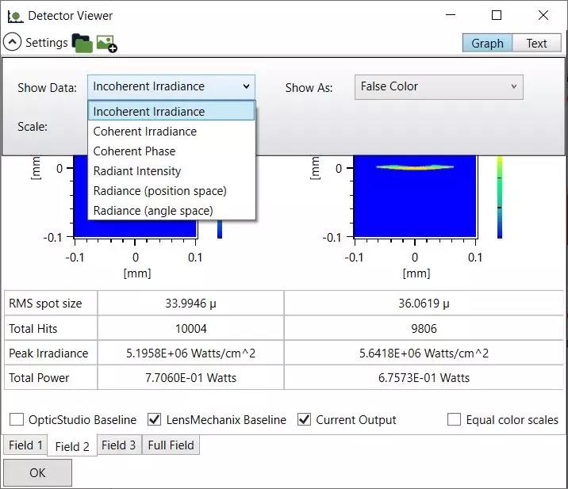Switch to Text view
The image size is (568, 489).
click(536, 43)
